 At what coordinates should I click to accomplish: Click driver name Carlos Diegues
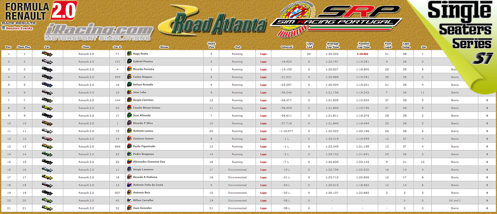pos(142,77)
